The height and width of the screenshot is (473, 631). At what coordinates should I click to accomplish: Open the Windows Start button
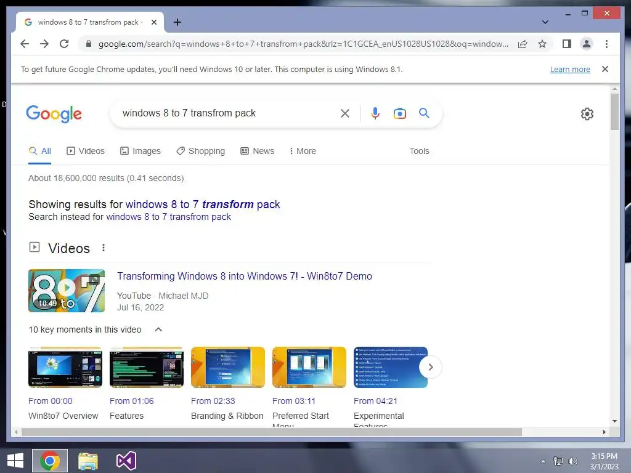point(15,461)
